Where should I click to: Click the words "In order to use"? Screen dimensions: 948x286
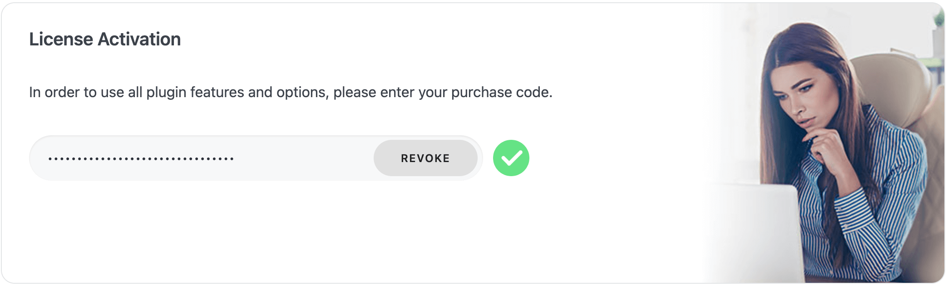[77, 92]
